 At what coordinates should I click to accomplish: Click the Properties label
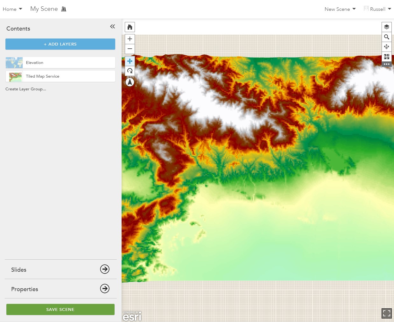point(25,289)
